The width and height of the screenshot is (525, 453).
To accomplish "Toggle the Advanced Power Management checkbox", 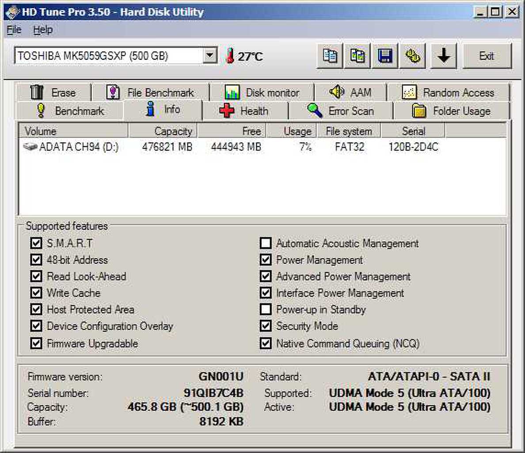I will point(266,276).
